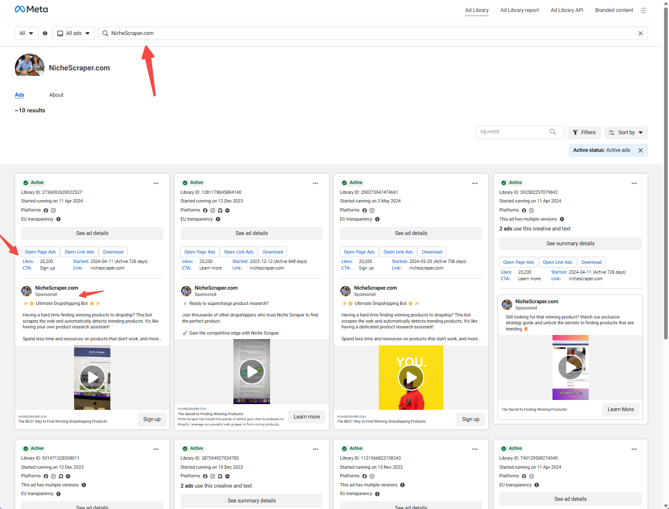Play the video in ad 1281178845884140

(252, 372)
